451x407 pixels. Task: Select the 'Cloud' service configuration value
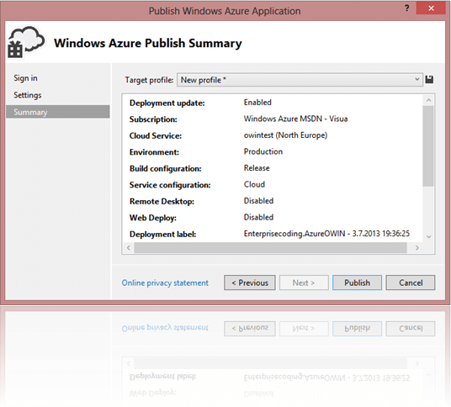pyautogui.click(x=254, y=184)
